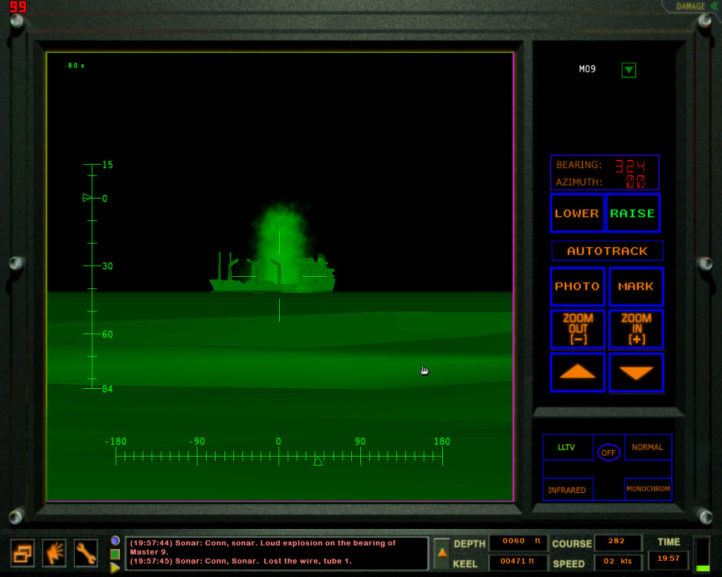Expand the DAMAGE panel at top right
The width and height of the screenshot is (722, 577).
click(x=695, y=6)
